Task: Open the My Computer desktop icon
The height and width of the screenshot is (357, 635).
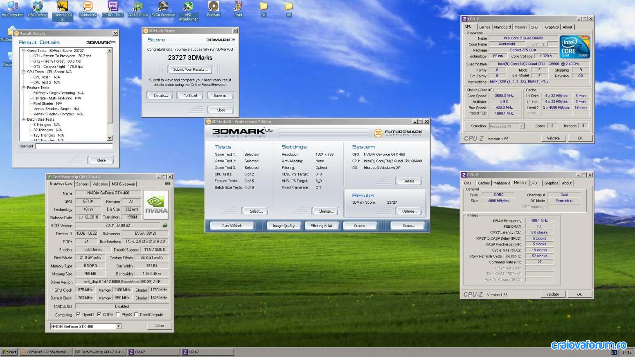Action: click(12, 9)
